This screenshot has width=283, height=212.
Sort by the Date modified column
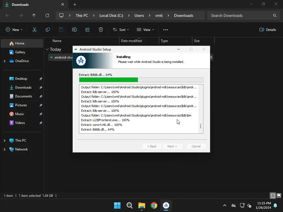click(x=139, y=41)
